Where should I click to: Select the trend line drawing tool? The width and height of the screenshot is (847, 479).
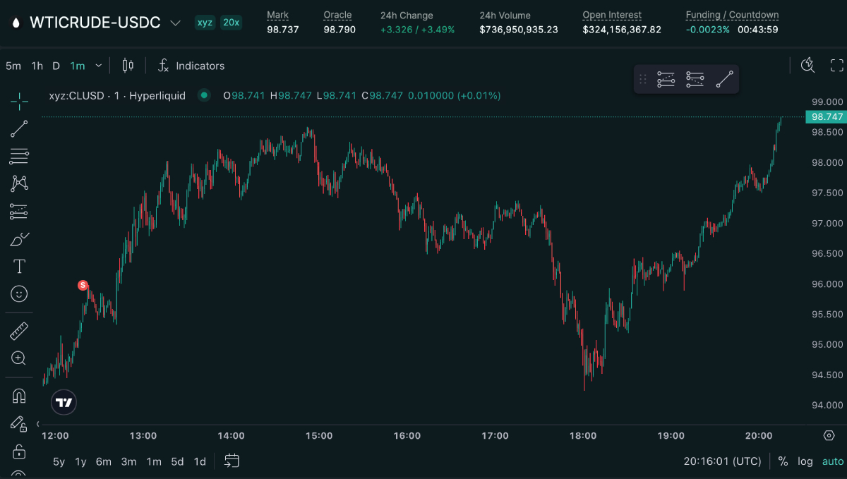point(19,128)
